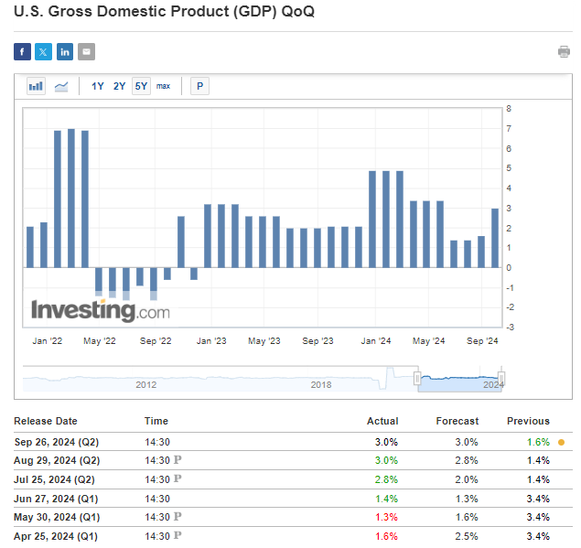Switch chart to line chart view
The height and width of the screenshot is (548, 581).
coord(61,86)
